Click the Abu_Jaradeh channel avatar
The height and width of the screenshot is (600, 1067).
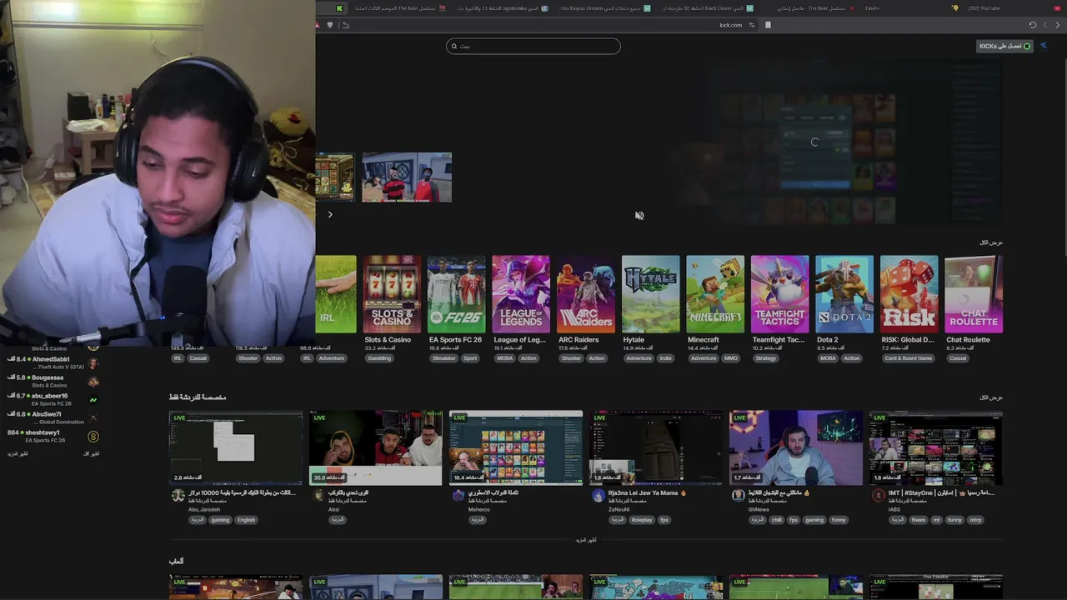[178, 496]
